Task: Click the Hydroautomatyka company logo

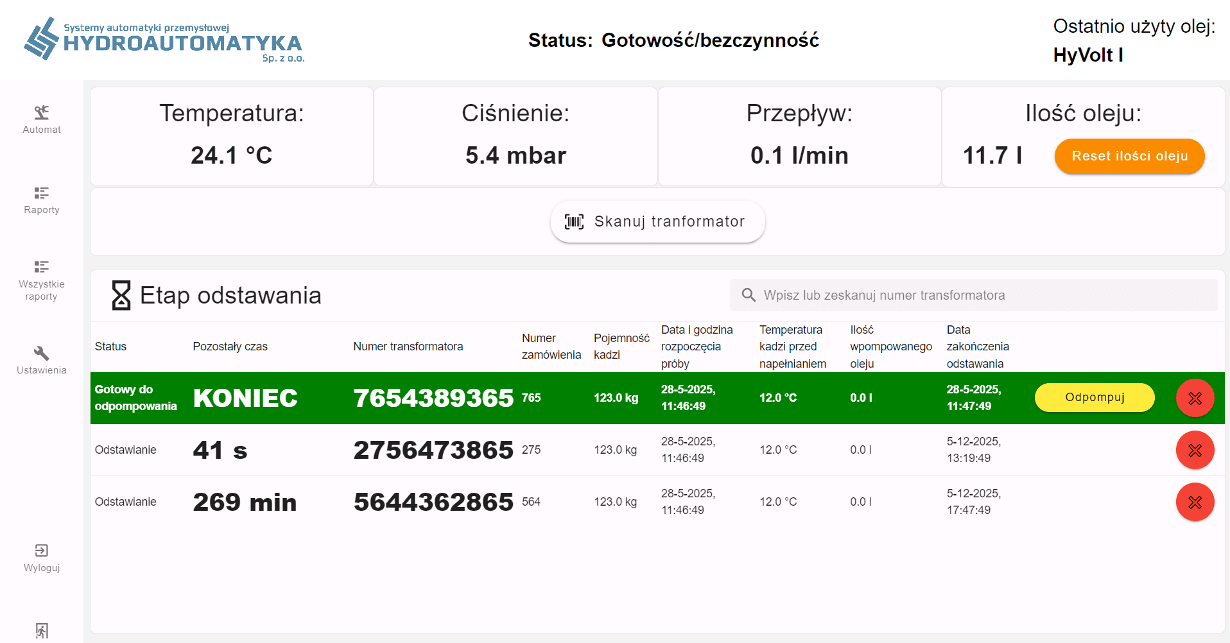Action: coord(164,40)
